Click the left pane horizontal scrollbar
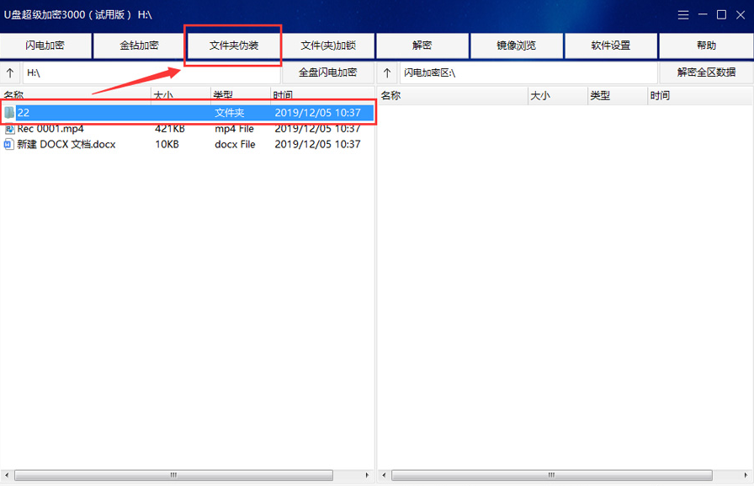754x486 pixels. click(173, 475)
